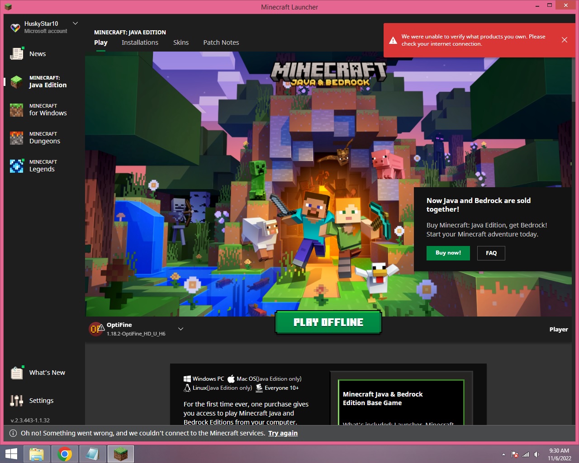
Task: Open the News section icon
Action: coord(17,54)
